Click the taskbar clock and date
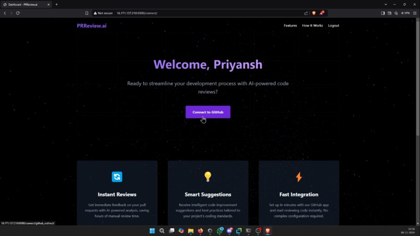The height and width of the screenshot is (236, 420). pyautogui.click(x=408, y=231)
